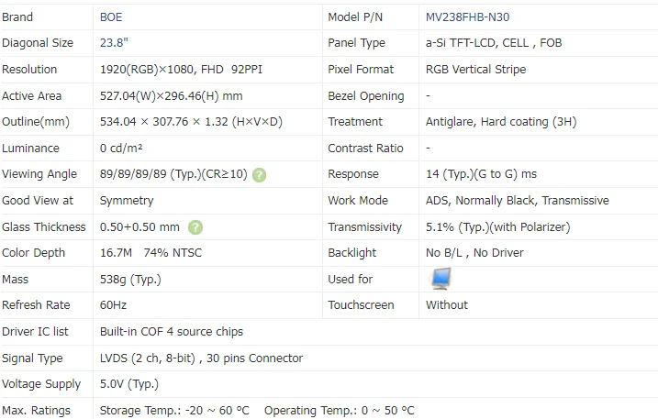Select the RGB Vertical Stripe value

[476, 69]
